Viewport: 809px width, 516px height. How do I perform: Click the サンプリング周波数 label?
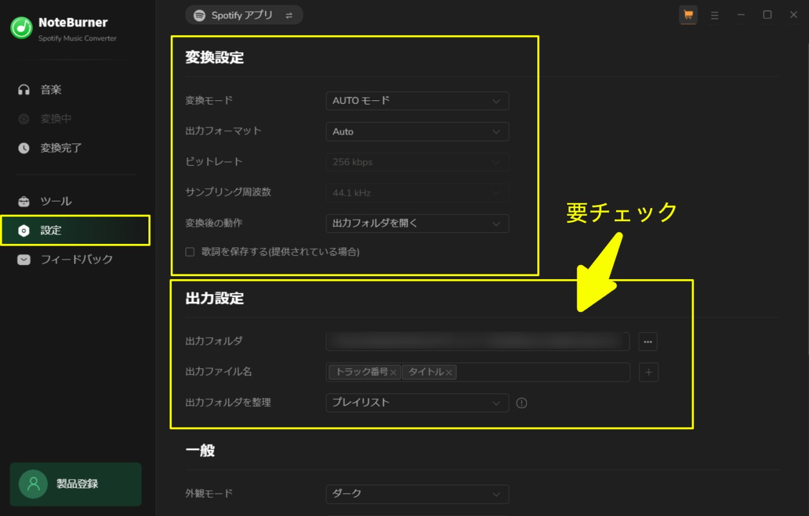point(228,192)
